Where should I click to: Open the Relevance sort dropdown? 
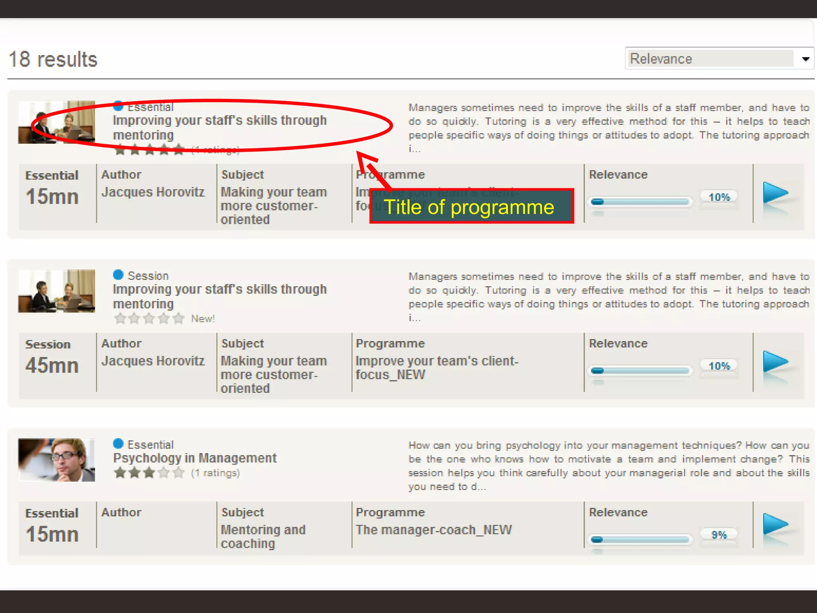point(711,59)
